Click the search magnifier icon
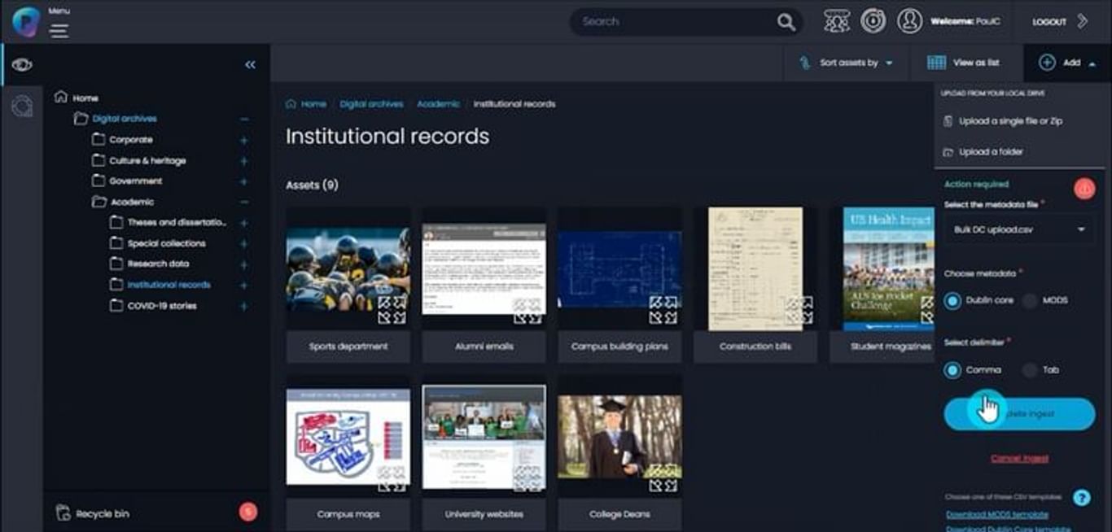Screen dimensions: 1112x532 (x=786, y=22)
